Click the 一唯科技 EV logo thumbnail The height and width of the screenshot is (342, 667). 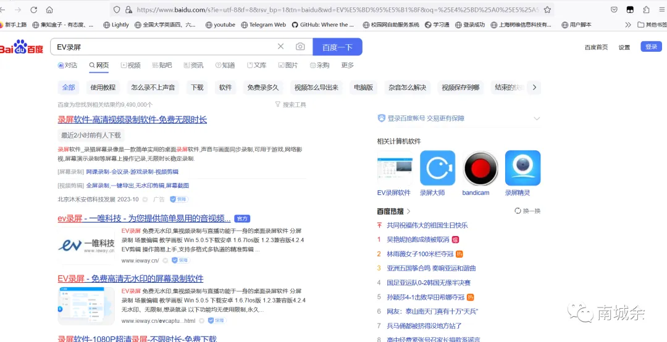[x=86, y=245]
